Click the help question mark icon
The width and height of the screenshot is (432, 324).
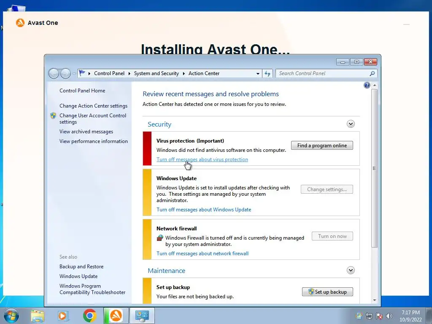[x=367, y=85]
